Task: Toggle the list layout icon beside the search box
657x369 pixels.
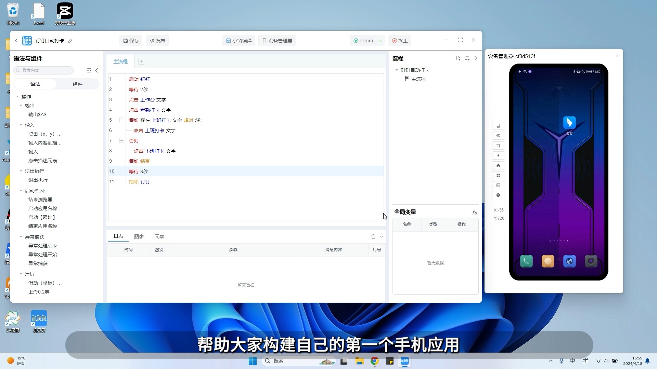Action: (89, 70)
